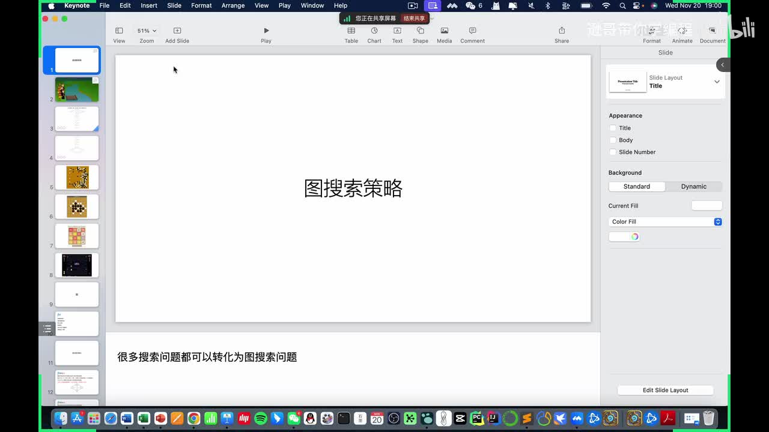
Task: Click the Add Slide icon
Action: click(177, 31)
